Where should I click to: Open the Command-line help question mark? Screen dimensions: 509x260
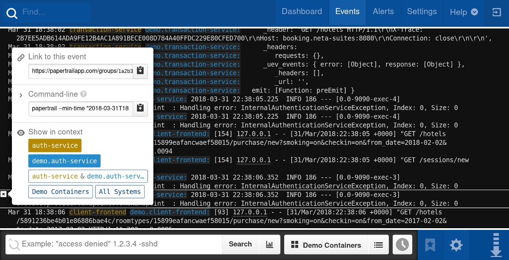pos(84,94)
